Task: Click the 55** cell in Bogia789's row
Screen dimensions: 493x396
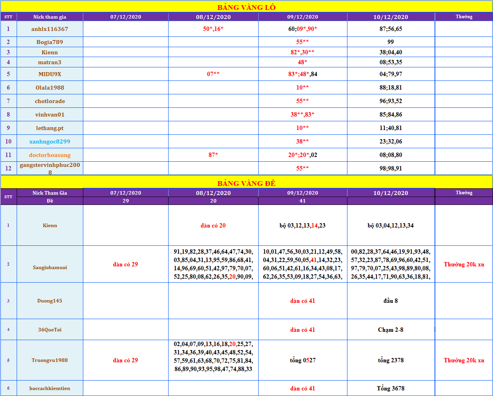Action: pos(303,42)
